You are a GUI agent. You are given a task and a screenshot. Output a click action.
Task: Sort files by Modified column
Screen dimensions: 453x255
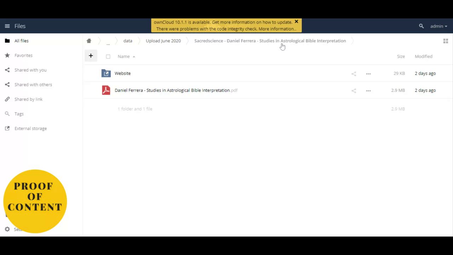pyautogui.click(x=423, y=56)
